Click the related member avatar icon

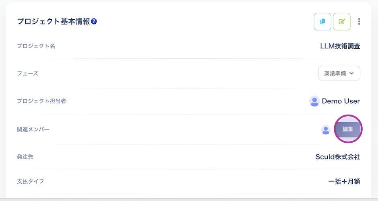click(x=326, y=129)
